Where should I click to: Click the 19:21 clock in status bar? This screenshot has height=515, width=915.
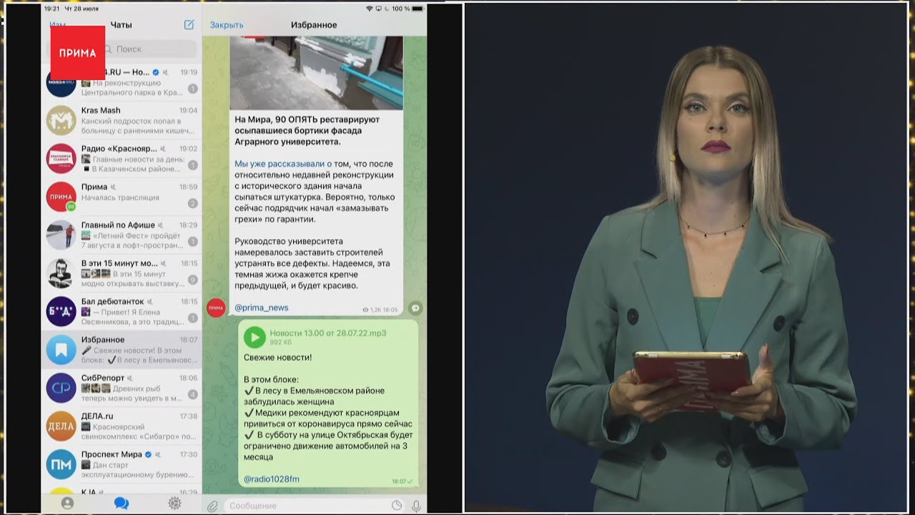51,9
